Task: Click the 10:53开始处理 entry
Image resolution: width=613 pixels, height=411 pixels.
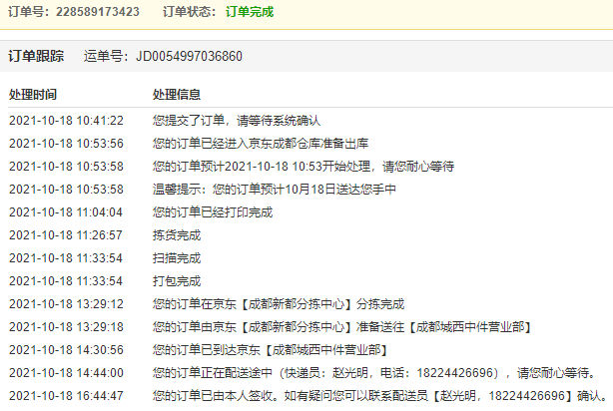Action: click(x=304, y=167)
